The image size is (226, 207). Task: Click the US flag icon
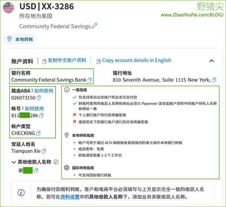pyautogui.click(x=8, y=8)
